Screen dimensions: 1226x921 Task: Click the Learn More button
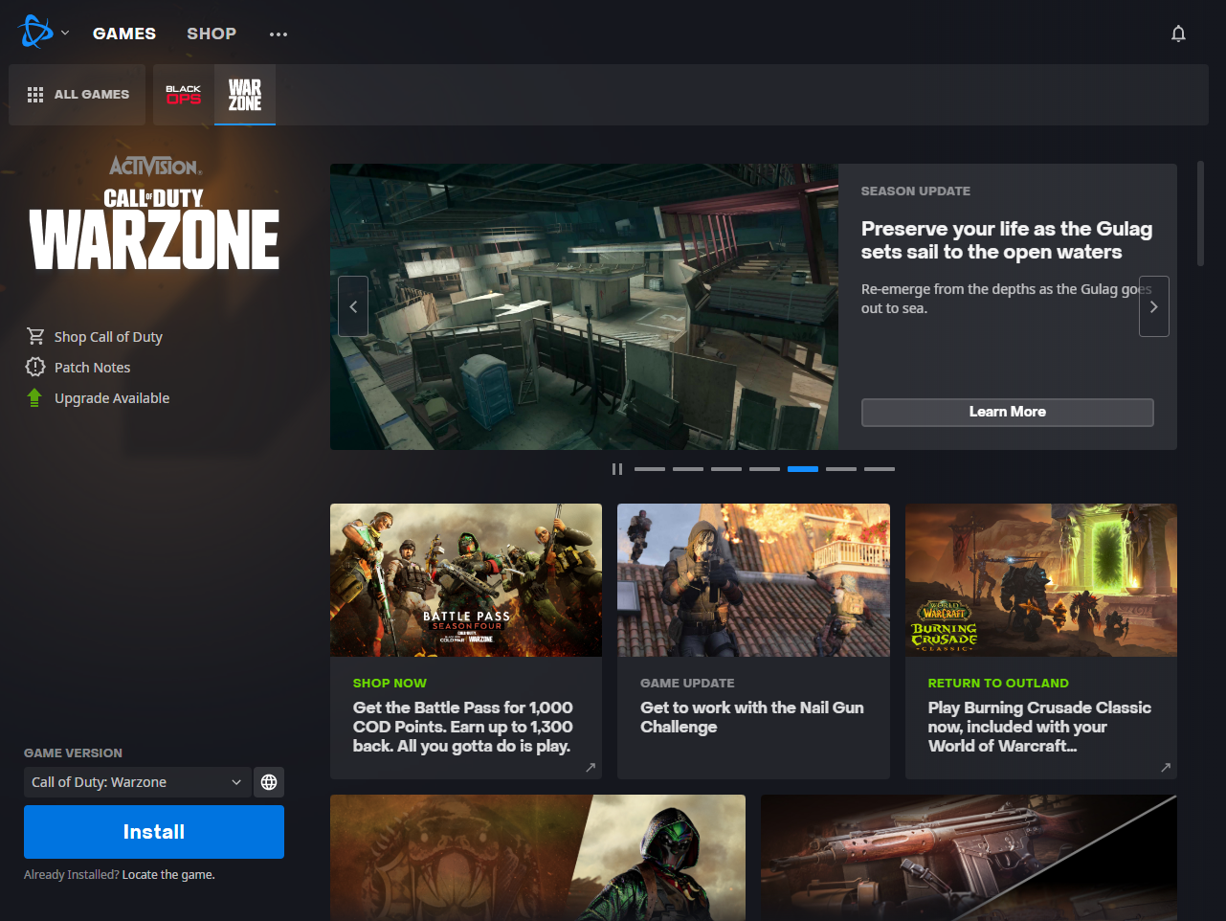[1008, 412]
